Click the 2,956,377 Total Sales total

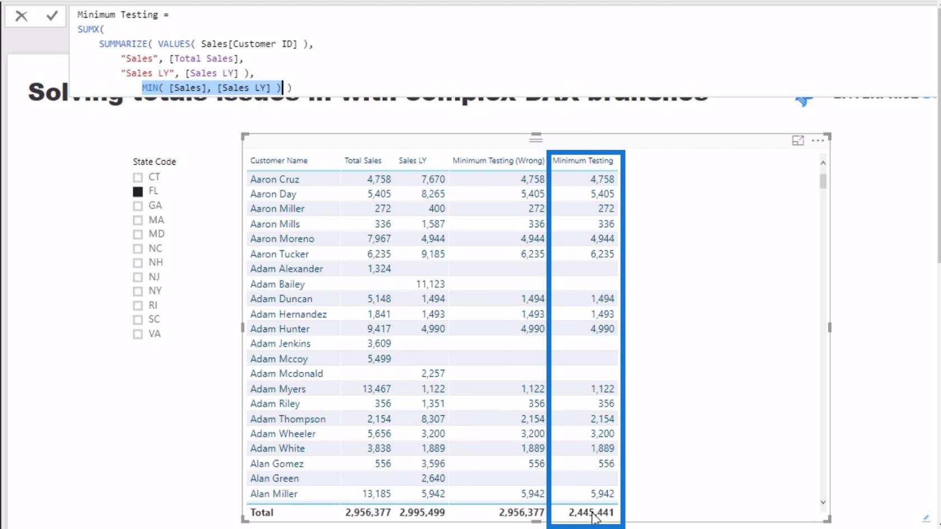(x=368, y=512)
